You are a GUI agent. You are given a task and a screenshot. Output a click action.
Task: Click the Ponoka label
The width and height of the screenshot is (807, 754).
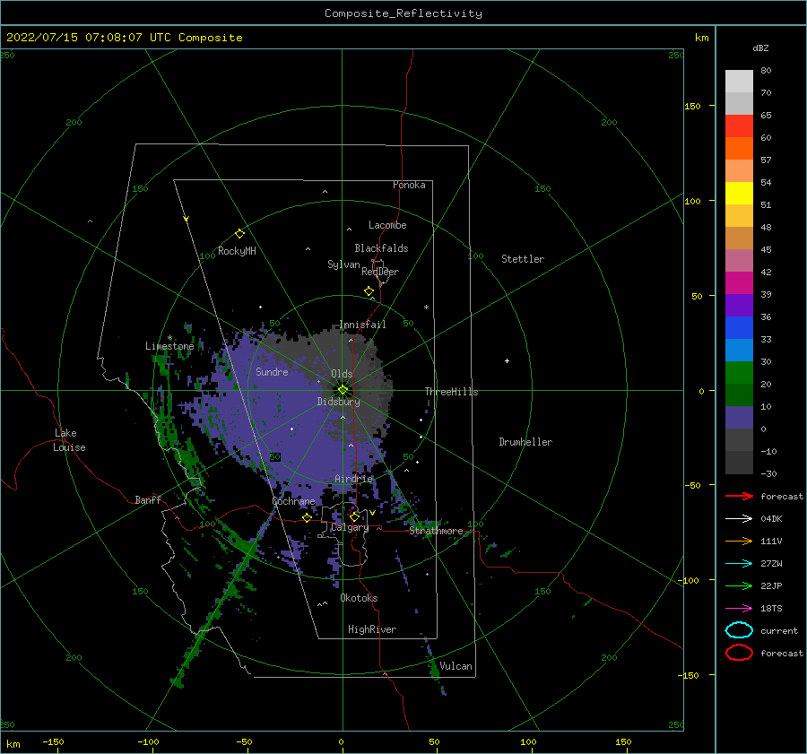[409, 185]
